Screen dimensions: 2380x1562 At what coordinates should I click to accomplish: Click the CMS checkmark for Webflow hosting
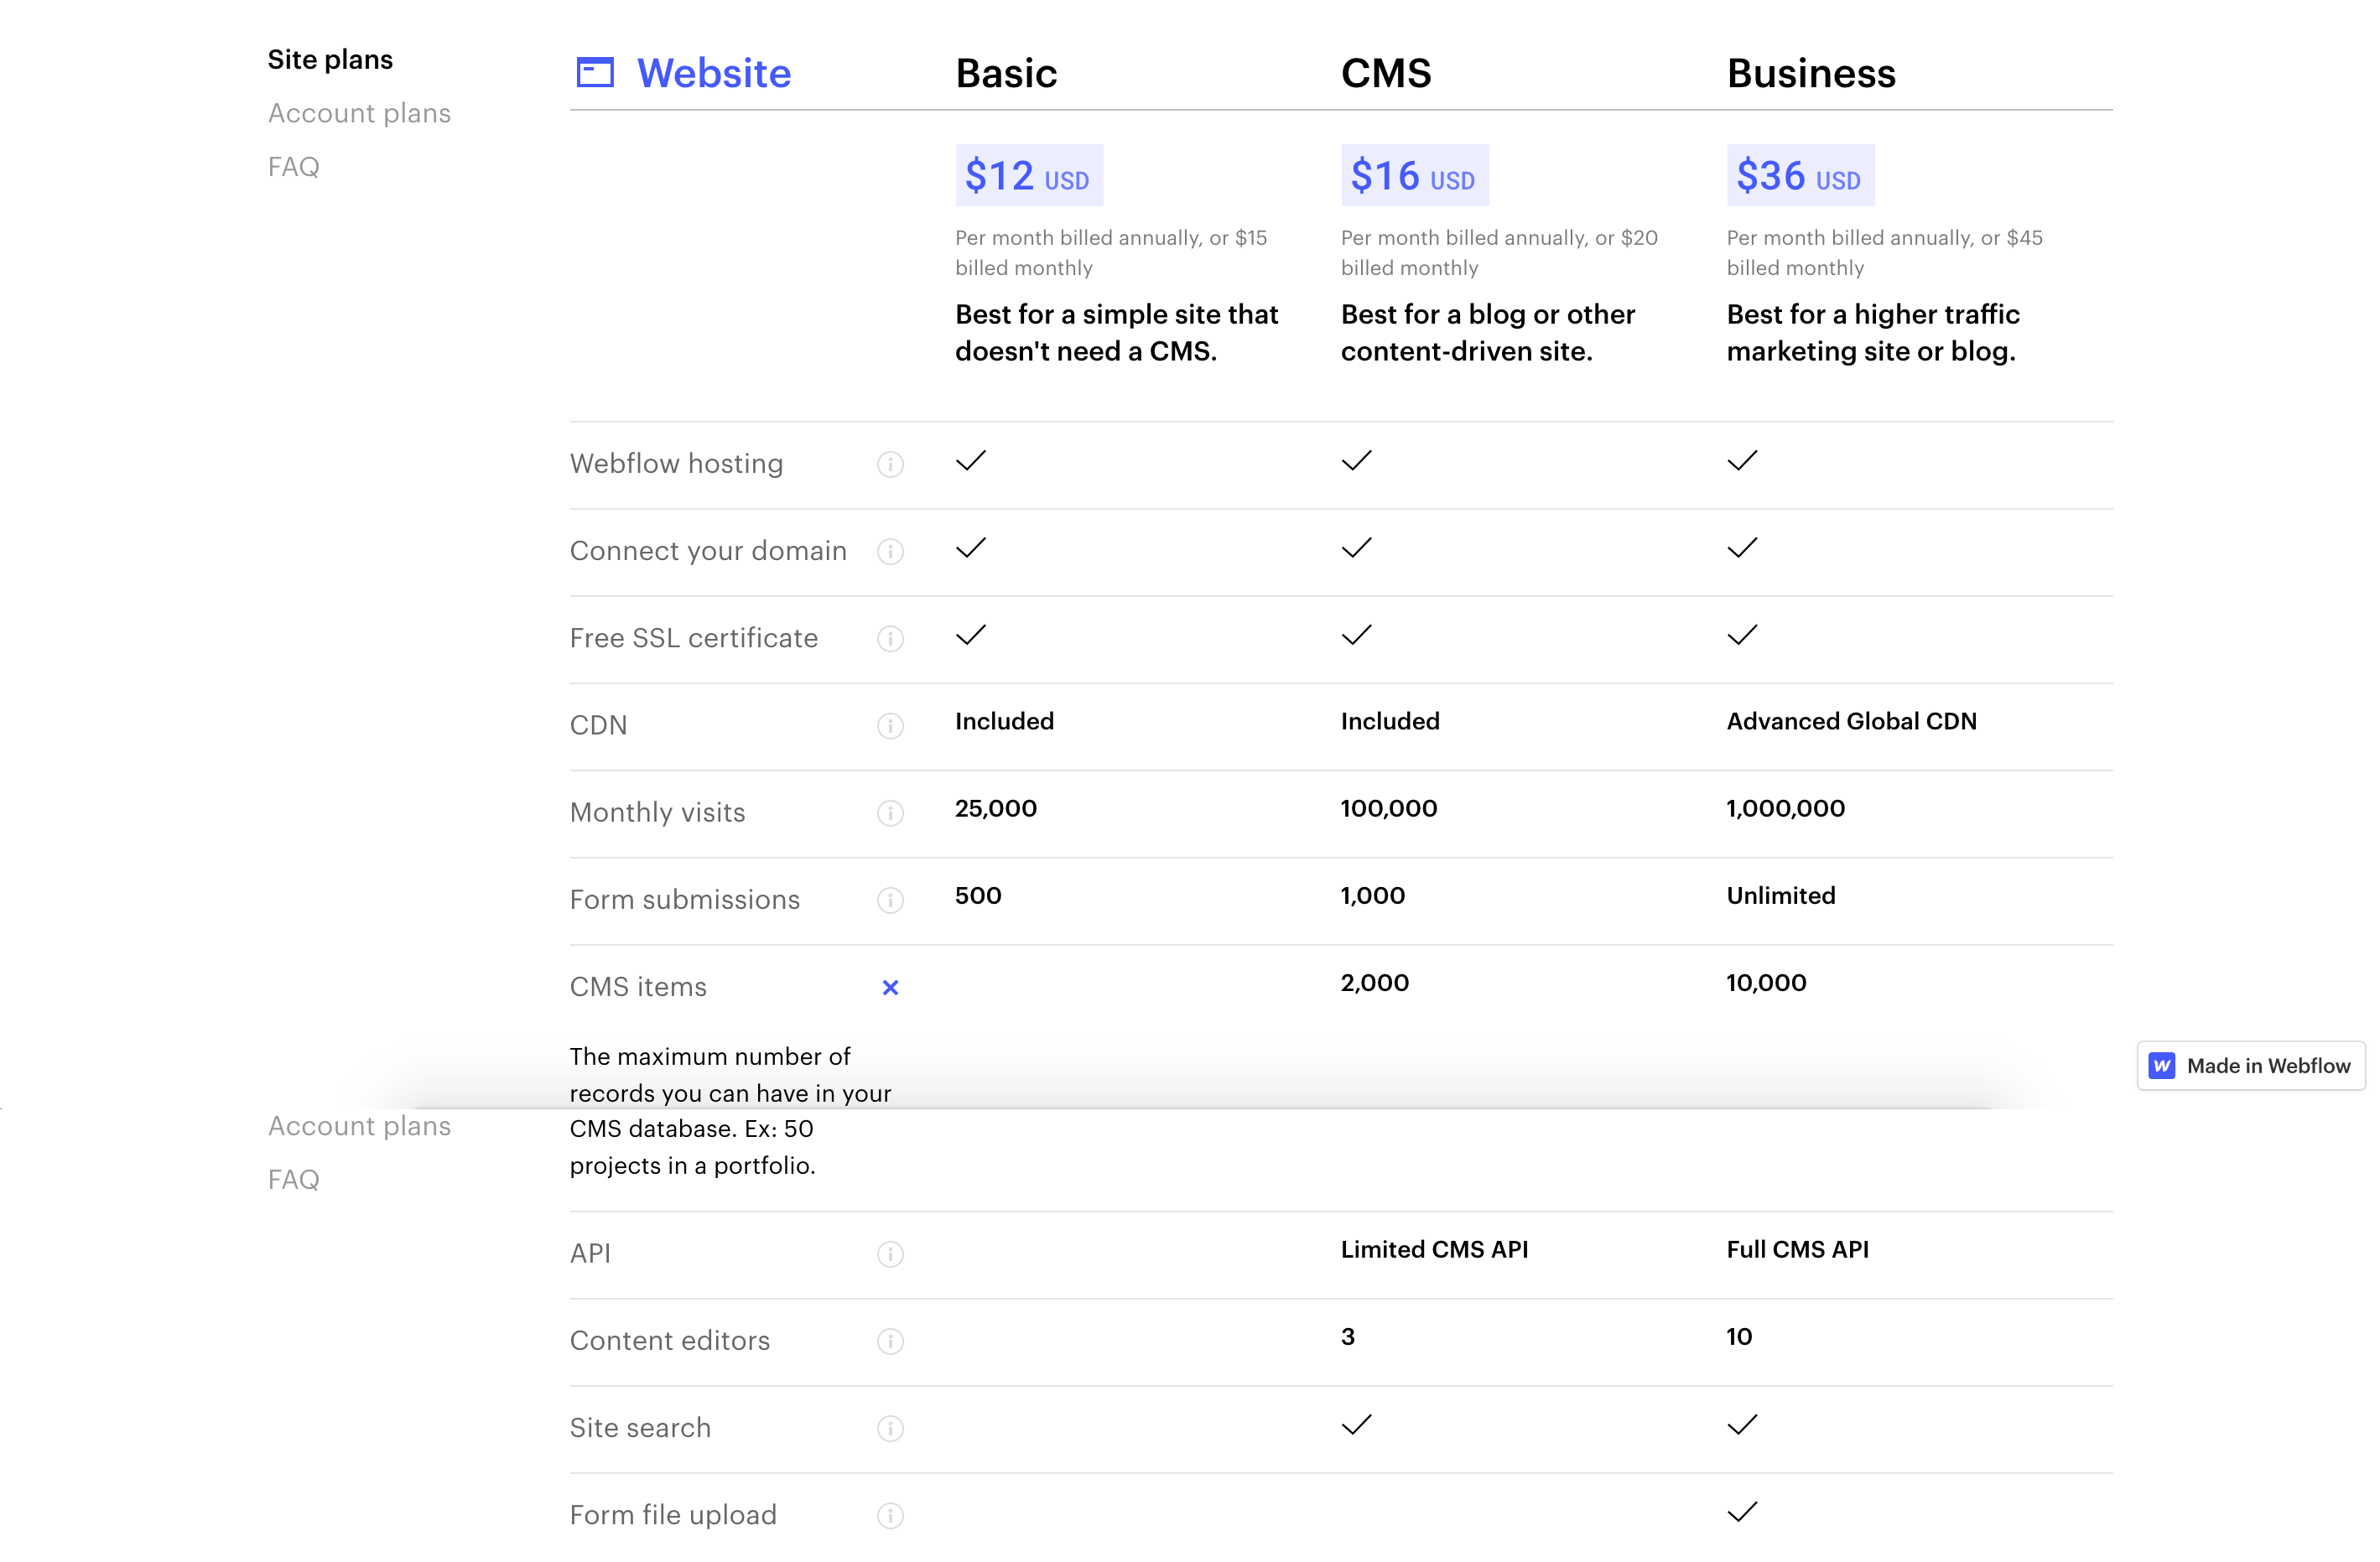coord(1357,461)
